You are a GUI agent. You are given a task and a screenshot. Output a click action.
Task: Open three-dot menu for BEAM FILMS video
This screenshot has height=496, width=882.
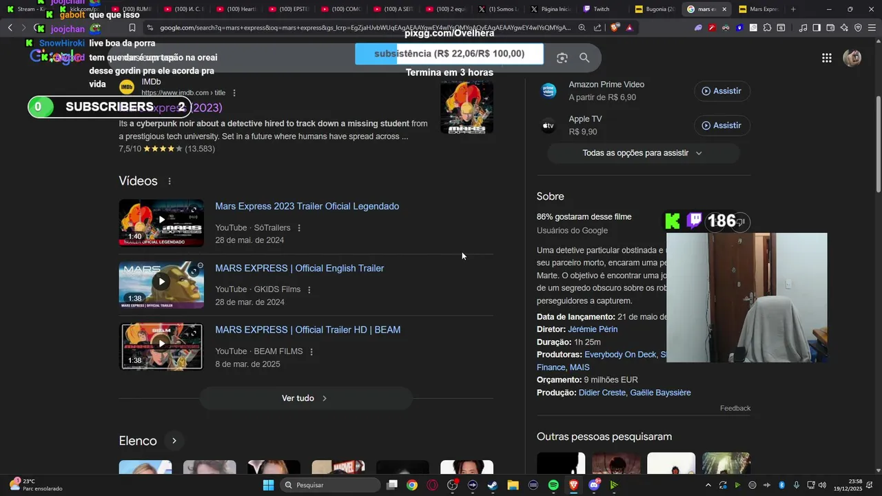pos(311,352)
